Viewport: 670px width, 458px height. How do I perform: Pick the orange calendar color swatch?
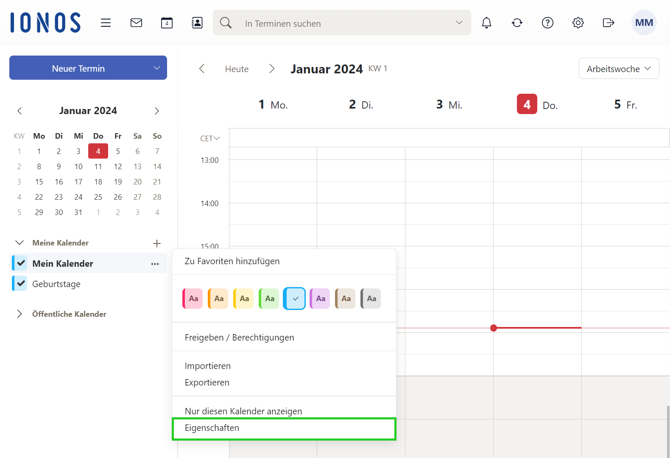point(218,299)
